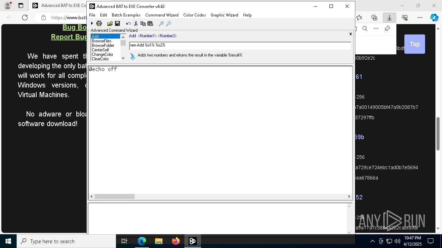Select BrowseFiles in the command list

pyautogui.click(x=105, y=41)
